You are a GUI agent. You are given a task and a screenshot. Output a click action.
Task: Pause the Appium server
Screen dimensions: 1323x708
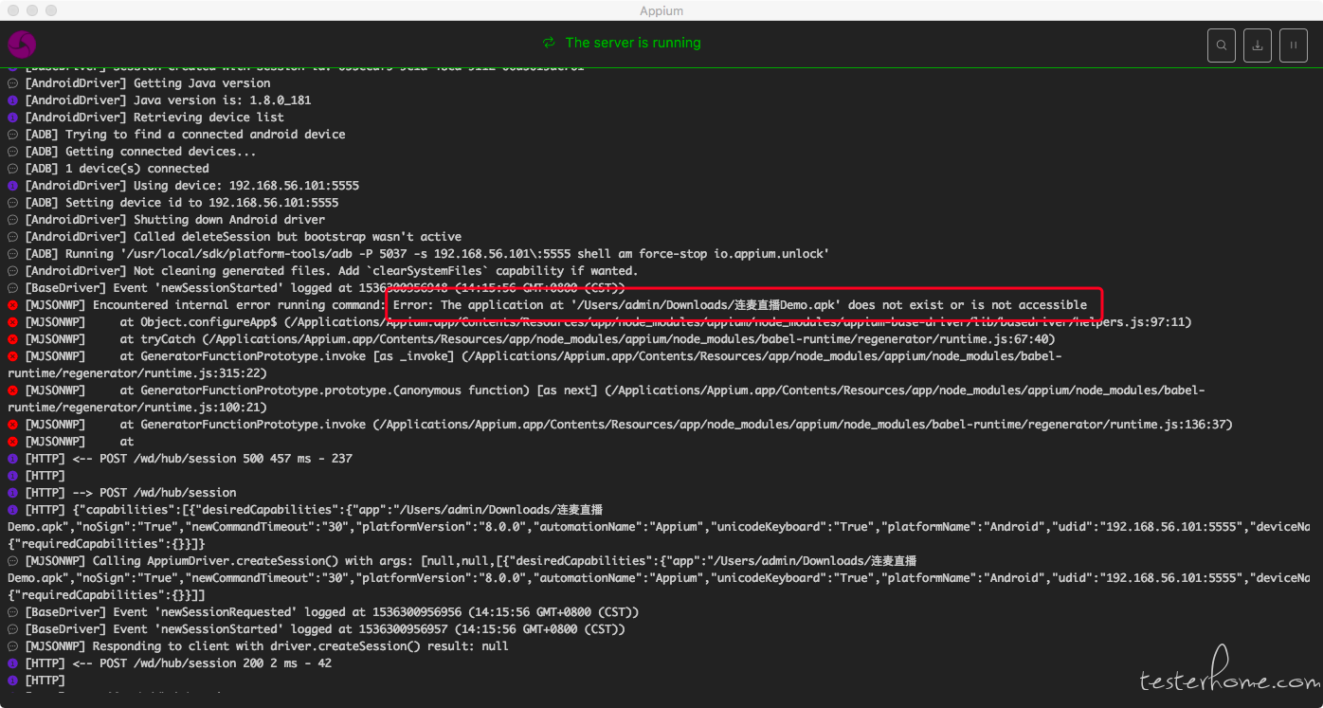pyautogui.click(x=1294, y=45)
